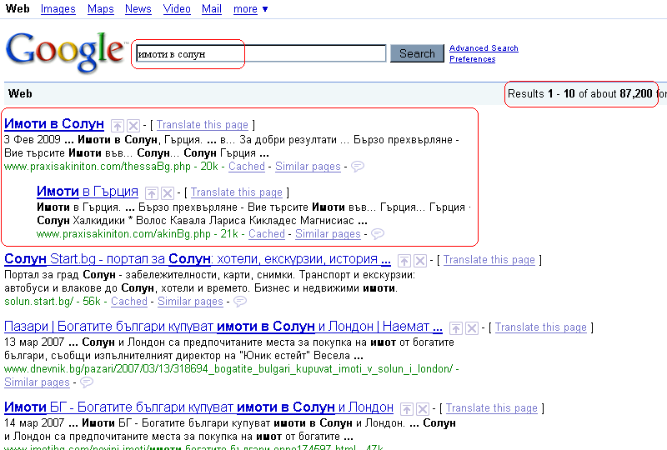The image size is (667, 450).
Task: Remove the 'Имоти в Гърция' result
Action: (x=167, y=192)
